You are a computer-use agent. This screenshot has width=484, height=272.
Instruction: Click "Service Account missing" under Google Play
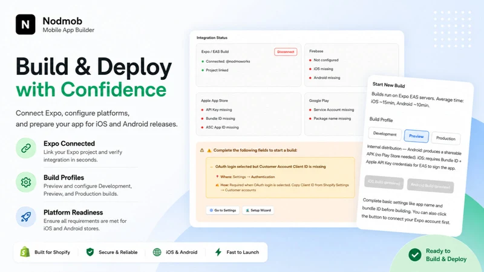click(334, 110)
